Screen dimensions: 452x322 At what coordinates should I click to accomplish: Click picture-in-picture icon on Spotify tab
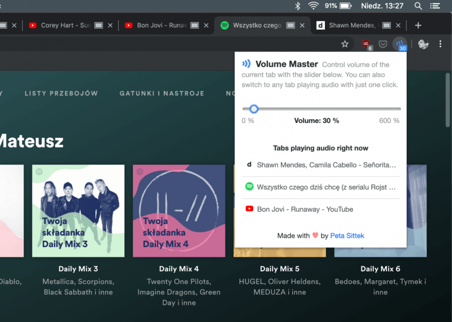[290, 26]
